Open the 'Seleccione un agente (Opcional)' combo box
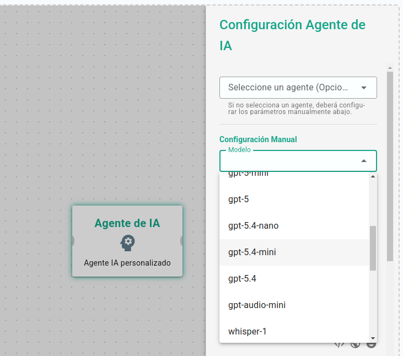The width and height of the screenshot is (403, 356). [288, 88]
